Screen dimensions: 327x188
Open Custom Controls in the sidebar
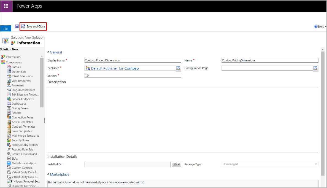point(22,168)
